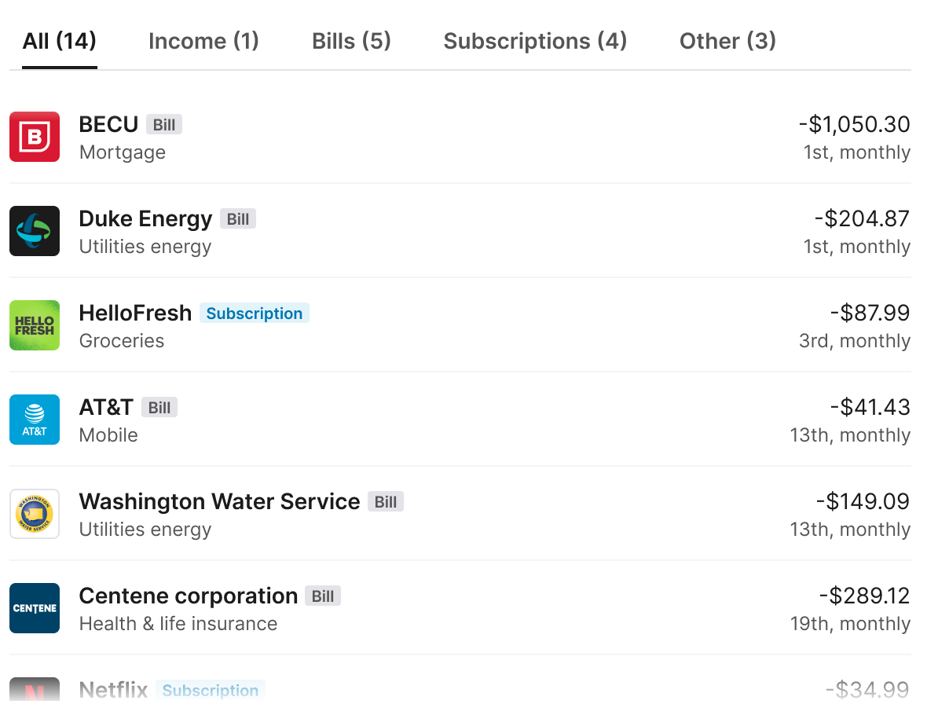Screen dimensions: 927x726
Task: Open the Centene corporation entry name
Action: [188, 596]
